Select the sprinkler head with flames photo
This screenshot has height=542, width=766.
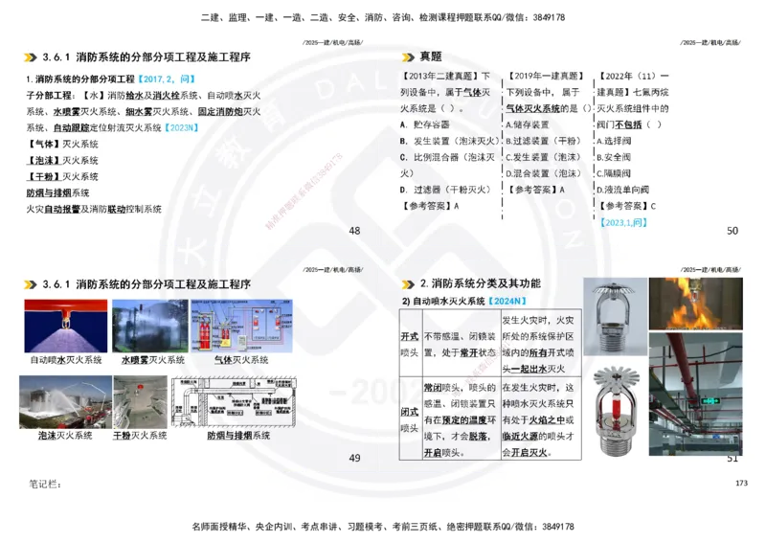[696, 304]
